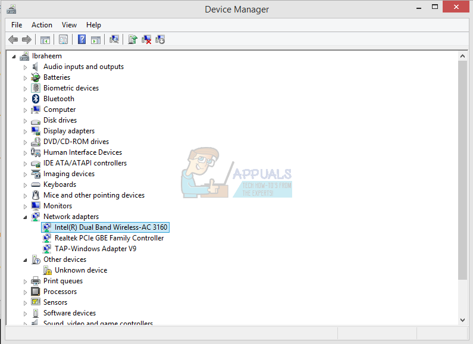Click the DVD/CD-ROM drives disc icon
Screen dimensions: 473x344
pyautogui.click(x=36, y=142)
